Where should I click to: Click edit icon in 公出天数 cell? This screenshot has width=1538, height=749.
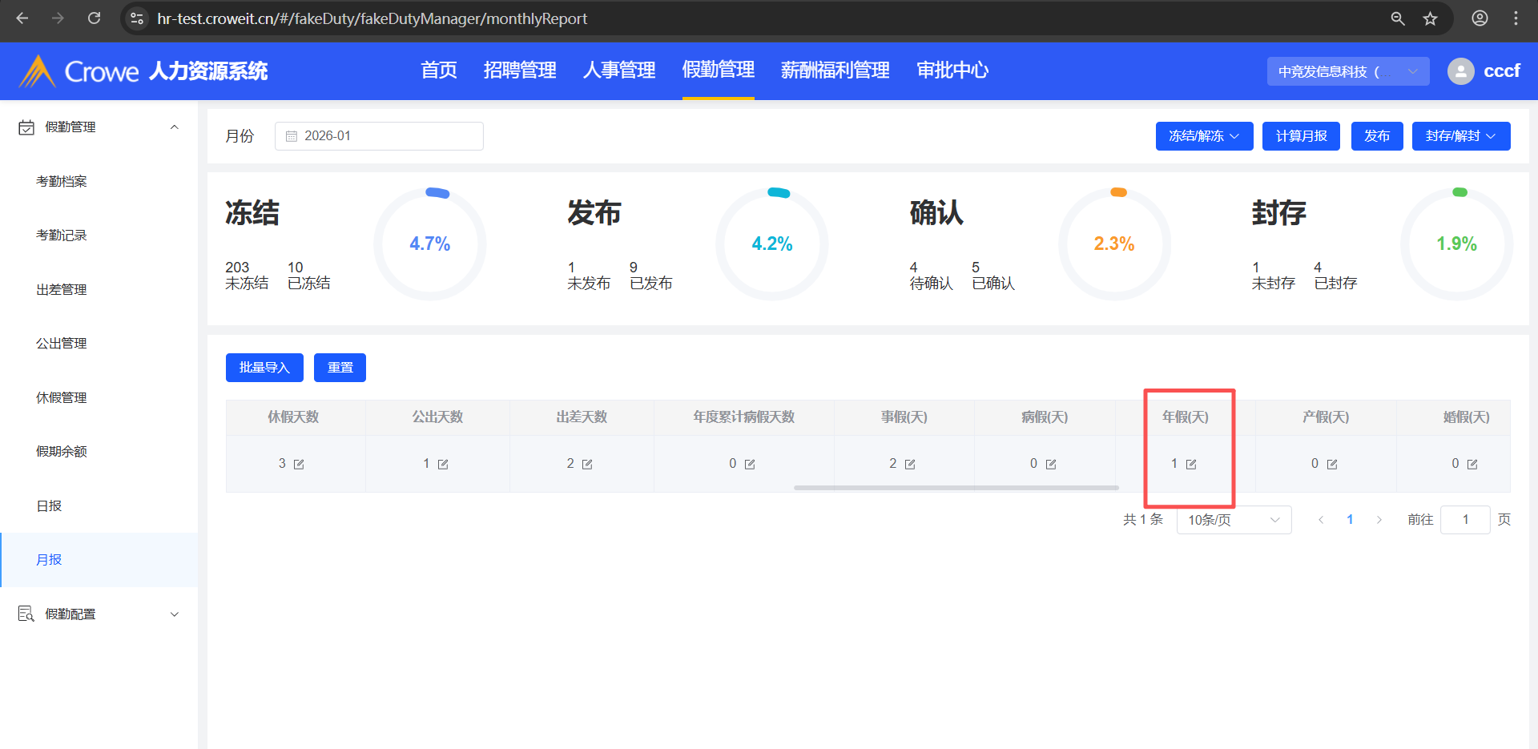(x=443, y=465)
